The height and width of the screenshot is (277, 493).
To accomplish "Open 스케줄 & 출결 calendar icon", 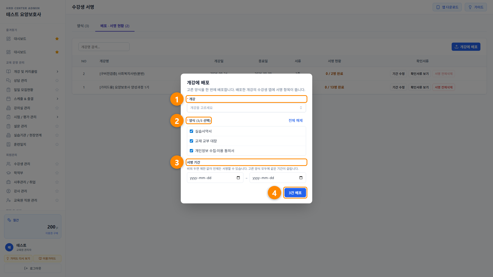I will pos(8,99).
